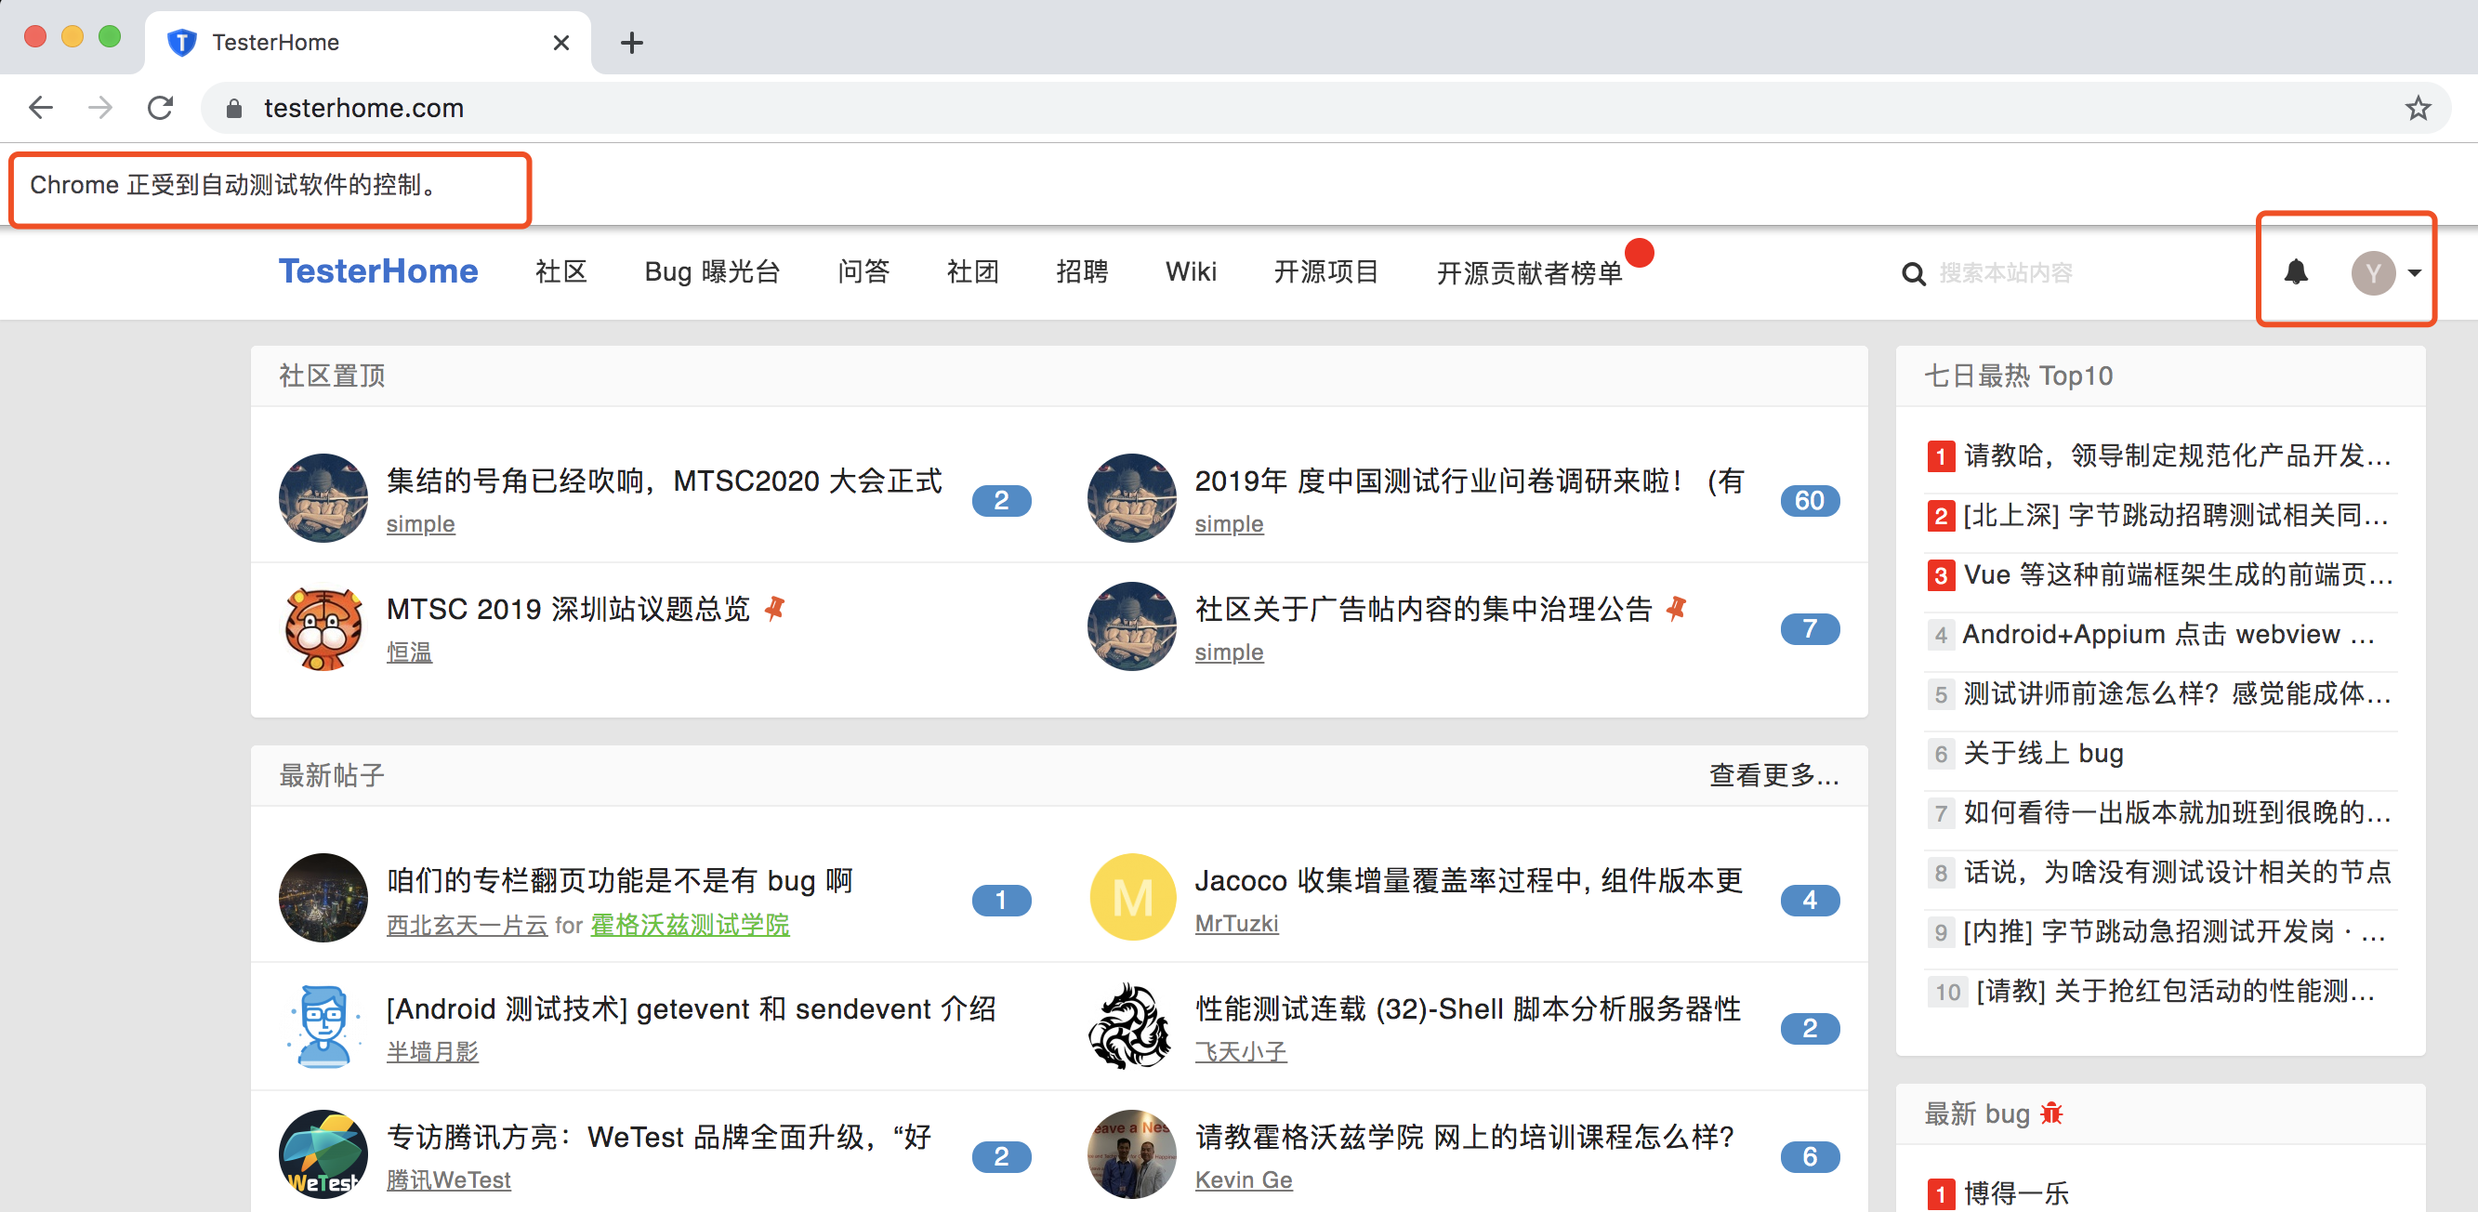Screen dimensions: 2478x1212
Task: Click author link 恒温
Action: (408, 652)
